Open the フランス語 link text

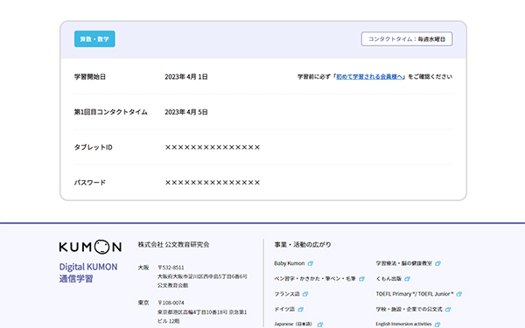coord(287,294)
